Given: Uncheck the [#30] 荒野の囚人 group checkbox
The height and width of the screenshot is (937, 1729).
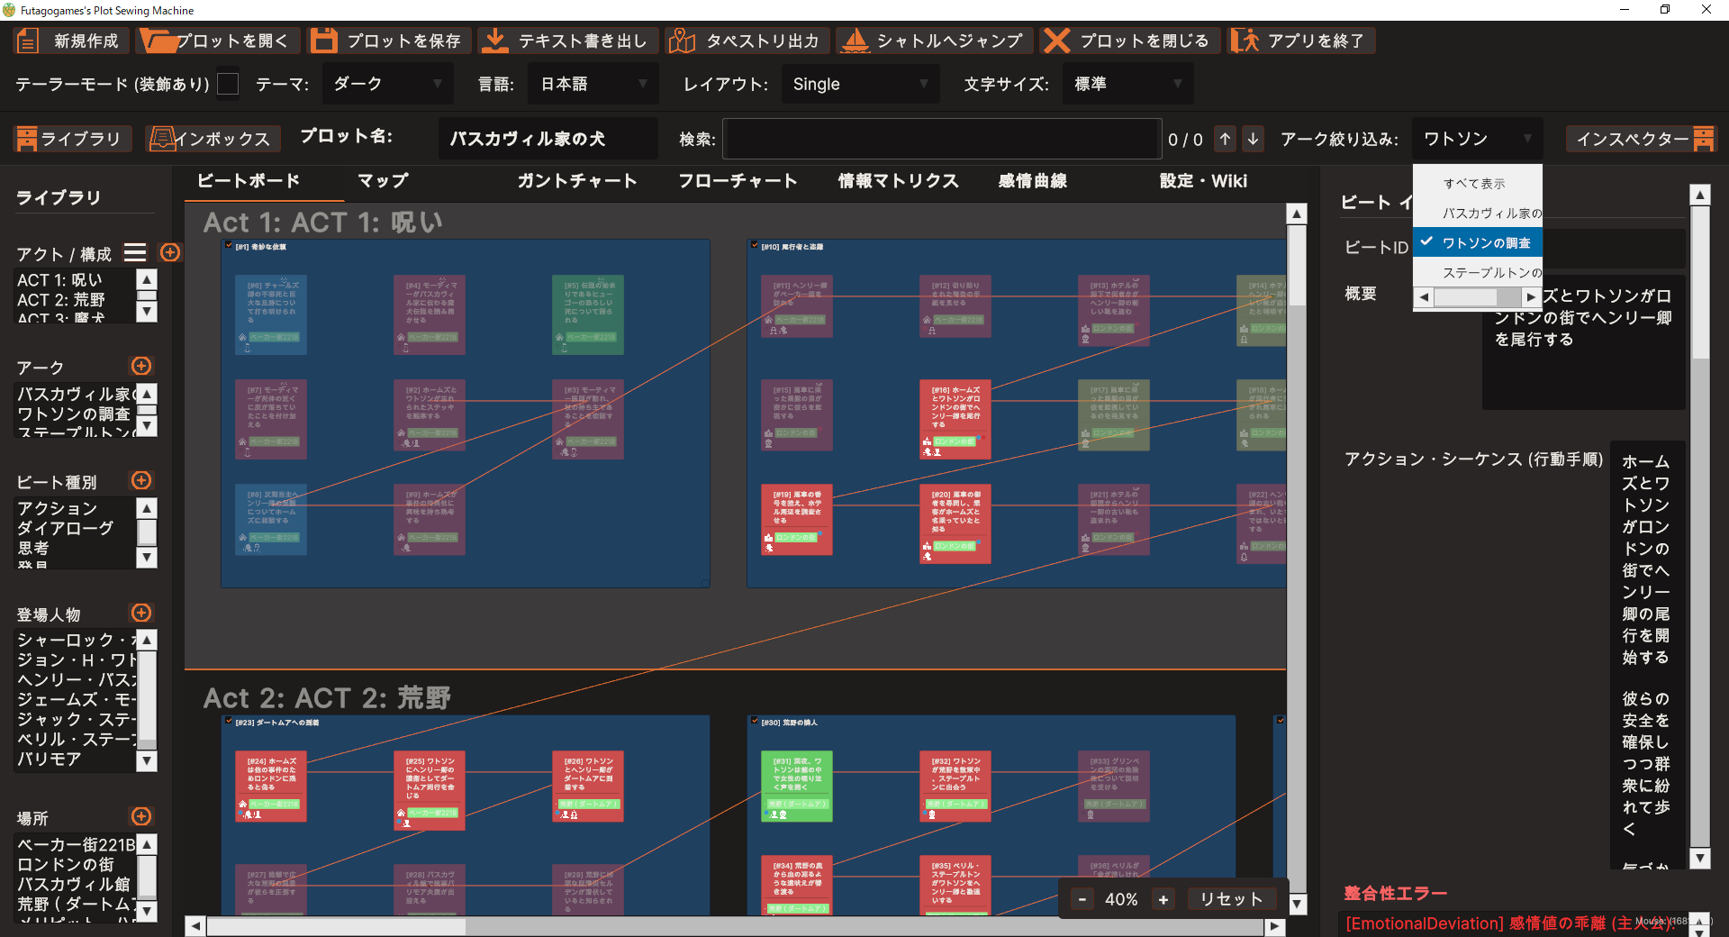Looking at the screenshot, I should [x=755, y=721].
